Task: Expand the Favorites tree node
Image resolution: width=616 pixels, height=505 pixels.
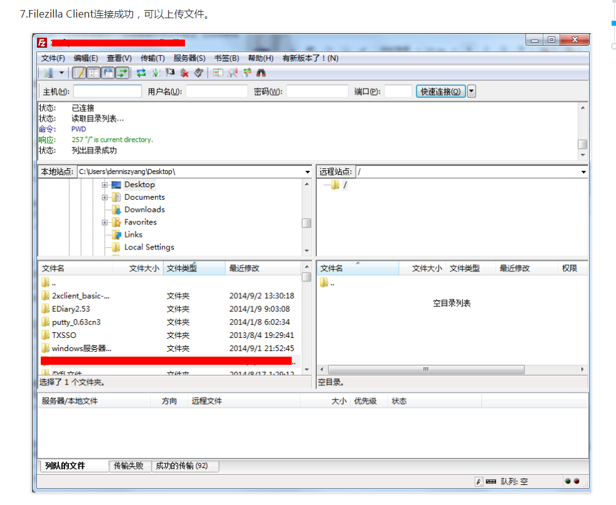Action: point(105,222)
